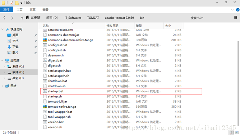Click the shutdown.bat file icon
This screenshot has width=240, height=135.
click(45, 81)
